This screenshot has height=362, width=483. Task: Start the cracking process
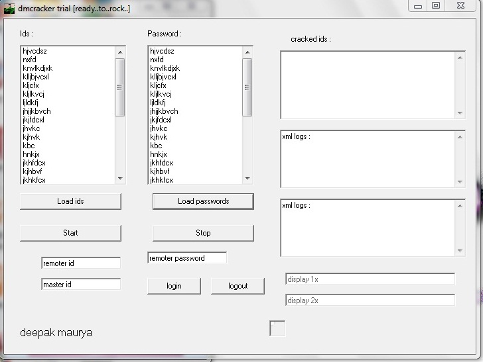tap(70, 233)
